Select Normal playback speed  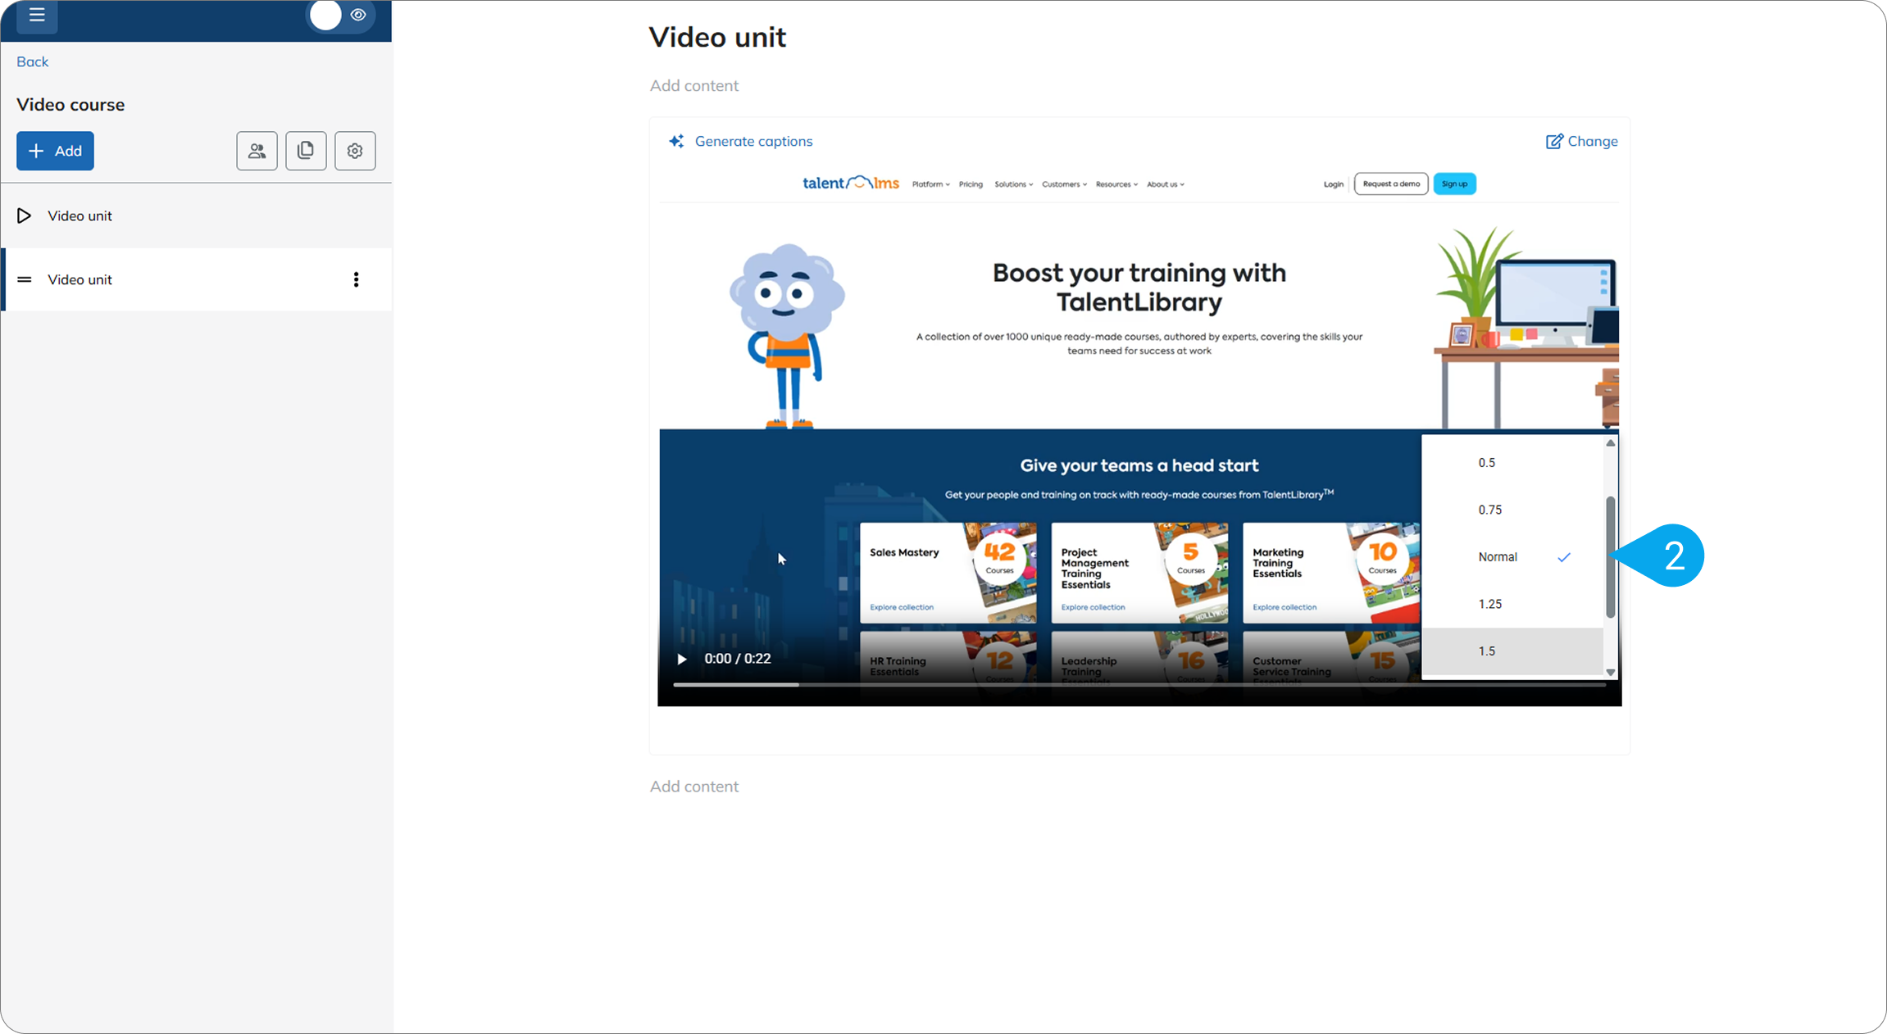click(1512, 557)
